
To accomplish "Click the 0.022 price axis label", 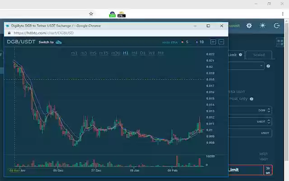I will point(210,54).
